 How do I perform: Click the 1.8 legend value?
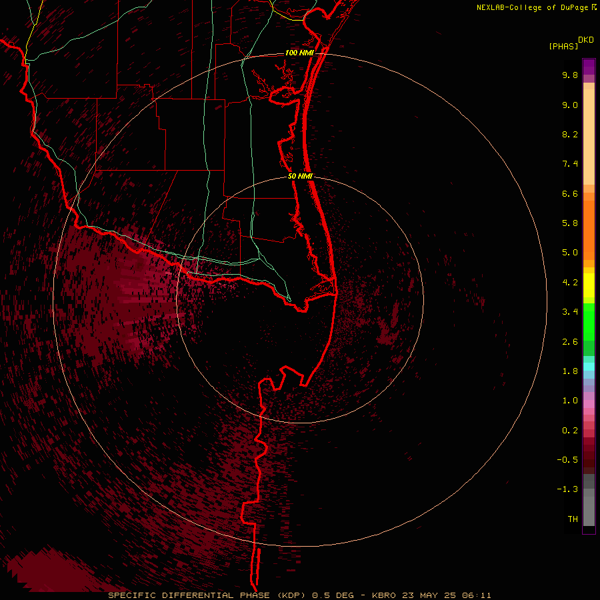point(570,371)
